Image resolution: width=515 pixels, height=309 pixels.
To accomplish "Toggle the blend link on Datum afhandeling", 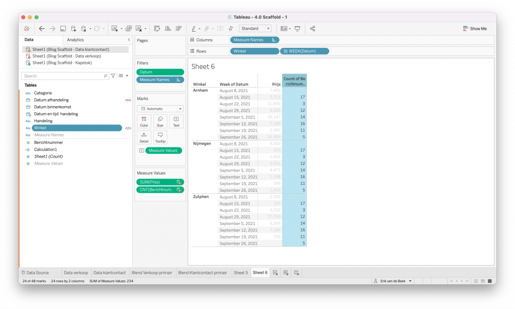I will [x=128, y=100].
